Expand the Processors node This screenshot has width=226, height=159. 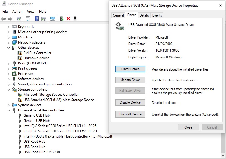8,74
